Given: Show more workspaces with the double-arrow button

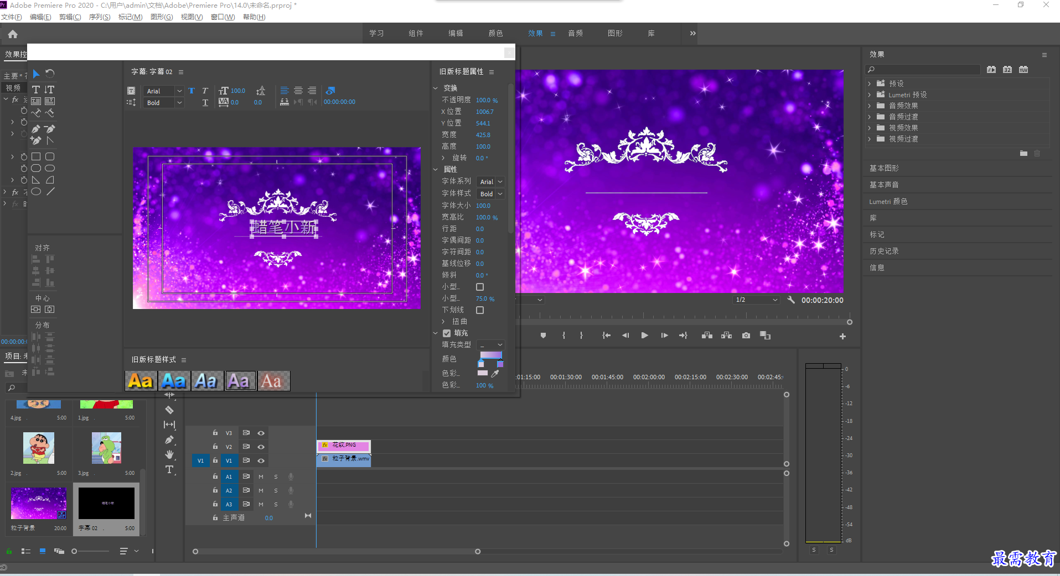Looking at the screenshot, I should (x=692, y=33).
